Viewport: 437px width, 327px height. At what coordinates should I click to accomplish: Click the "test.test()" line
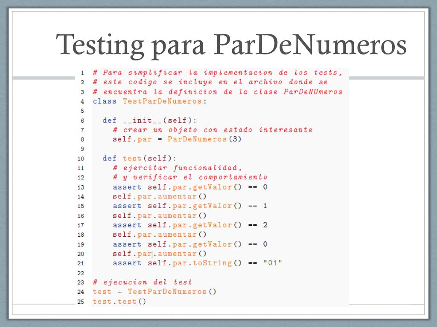click(119, 301)
